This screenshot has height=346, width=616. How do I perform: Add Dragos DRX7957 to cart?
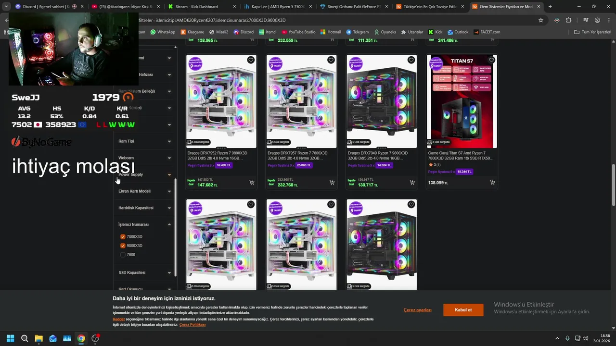click(332, 183)
